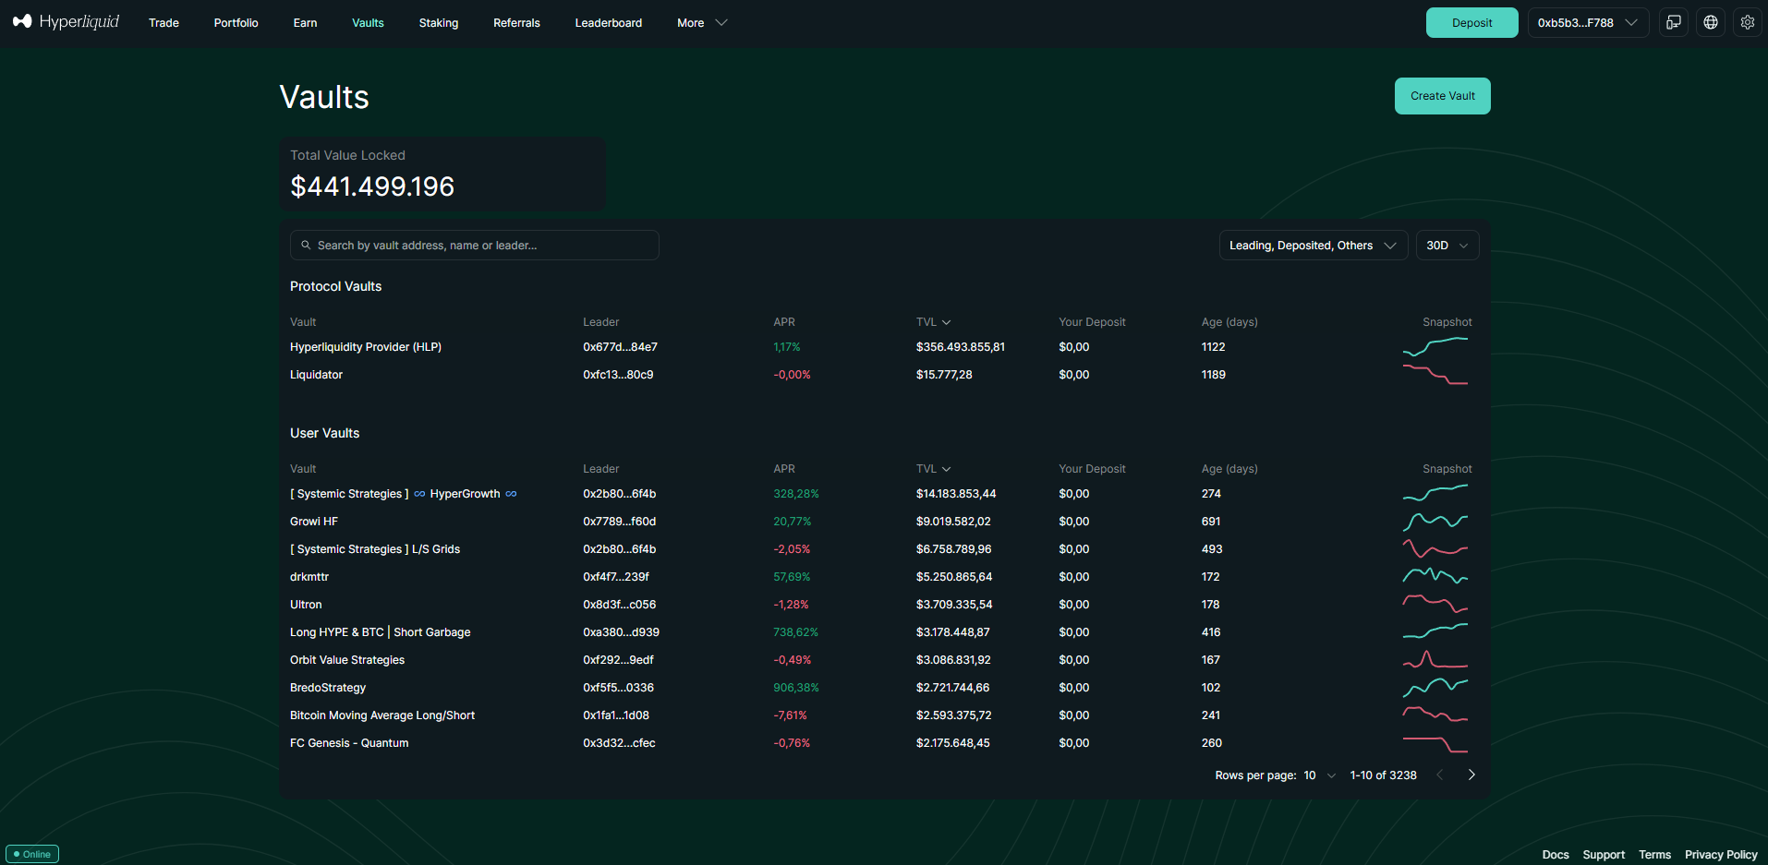
Task: Open the Leaderboard tab
Action: [x=608, y=23]
